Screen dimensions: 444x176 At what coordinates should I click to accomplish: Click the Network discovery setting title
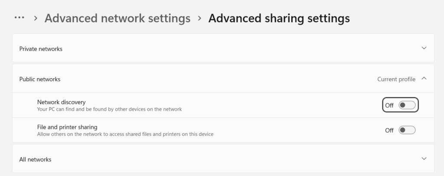[61, 102]
